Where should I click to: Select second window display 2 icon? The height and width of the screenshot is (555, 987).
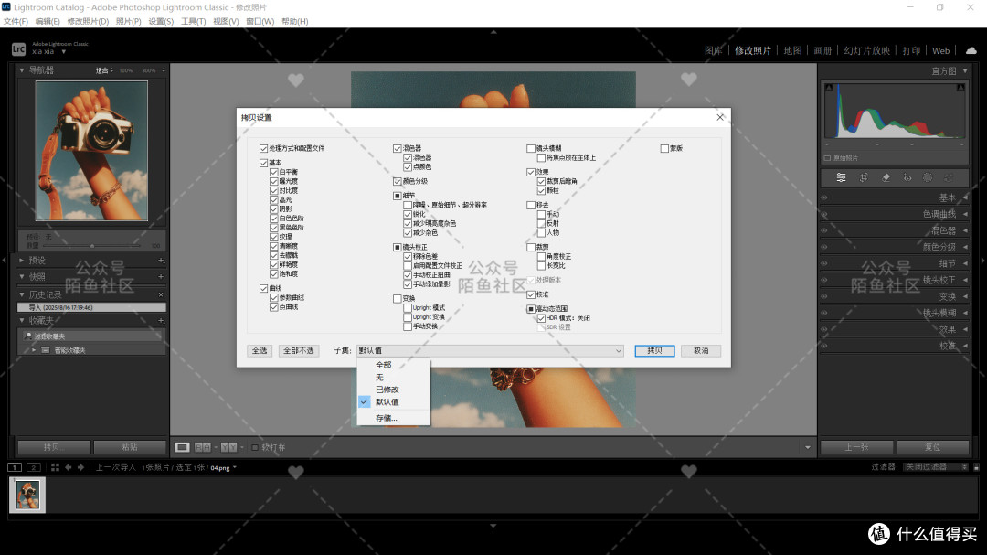(x=34, y=467)
